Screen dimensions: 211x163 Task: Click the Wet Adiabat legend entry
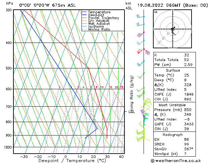(x=96, y=23)
